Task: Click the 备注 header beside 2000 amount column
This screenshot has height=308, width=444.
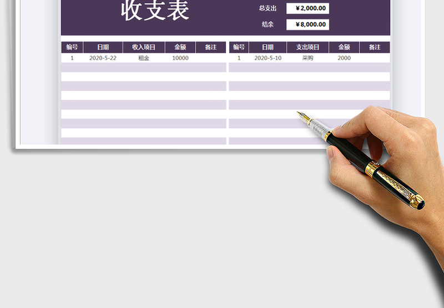Action: coord(375,47)
